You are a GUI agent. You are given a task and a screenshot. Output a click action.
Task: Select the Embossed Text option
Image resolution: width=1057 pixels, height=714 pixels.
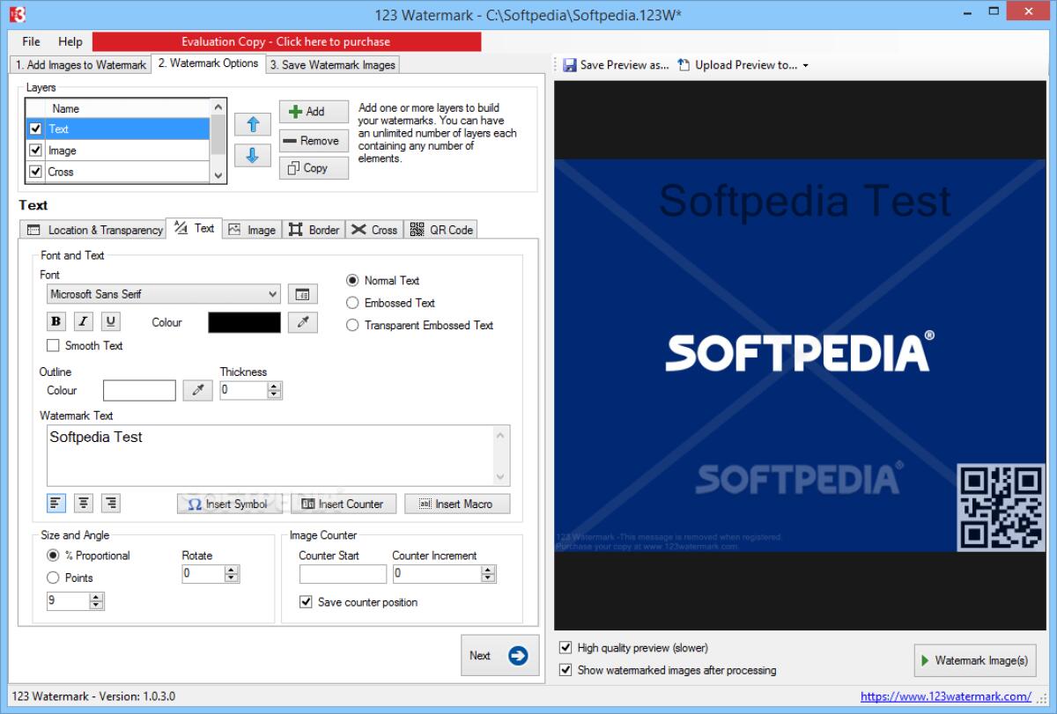click(x=352, y=303)
